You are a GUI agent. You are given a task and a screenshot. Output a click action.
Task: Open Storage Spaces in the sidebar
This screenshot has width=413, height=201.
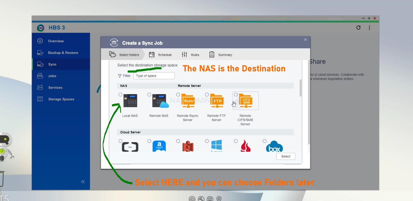pyautogui.click(x=61, y=99)
